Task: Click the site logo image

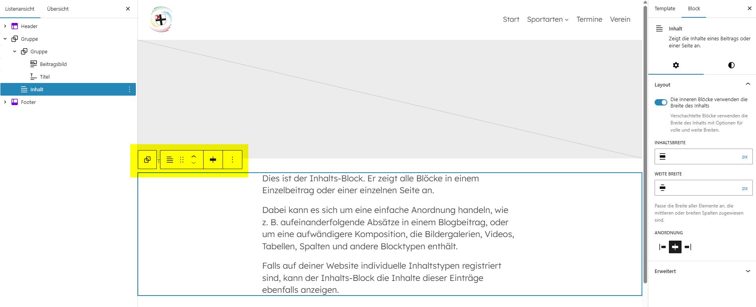Action: [161, 19]
